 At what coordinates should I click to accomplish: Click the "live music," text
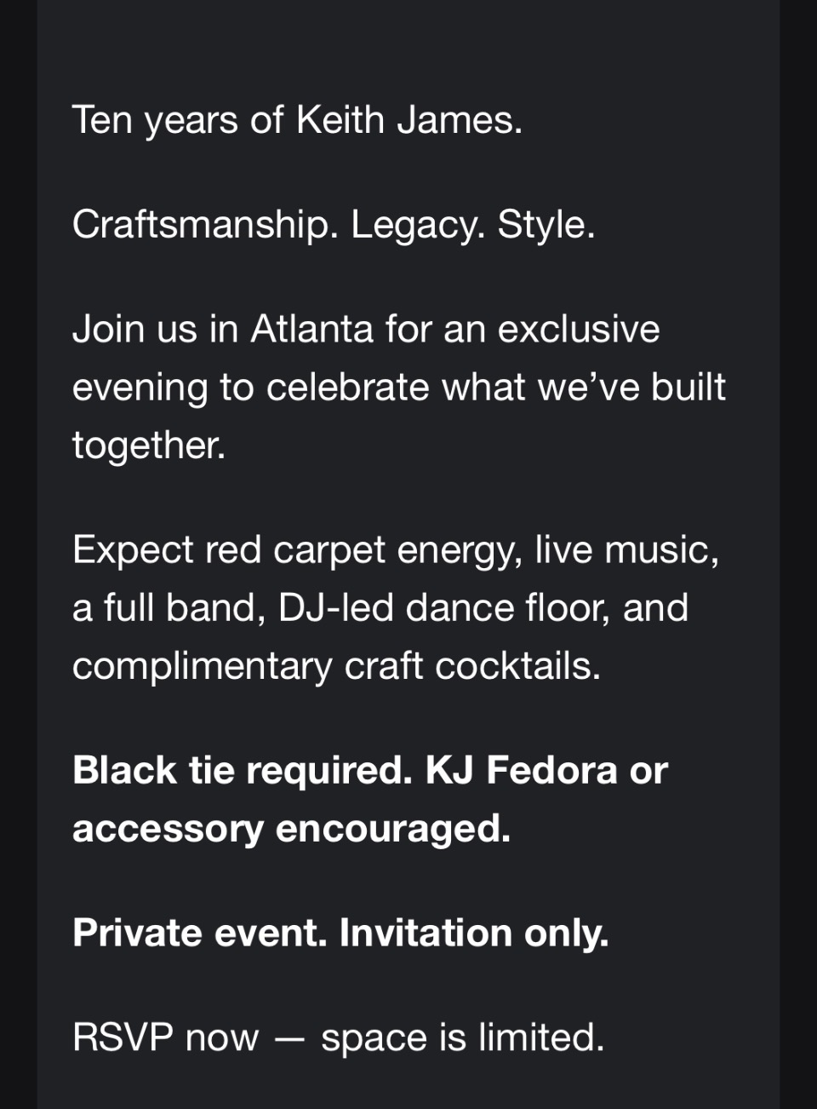click(x=626, y=550)
